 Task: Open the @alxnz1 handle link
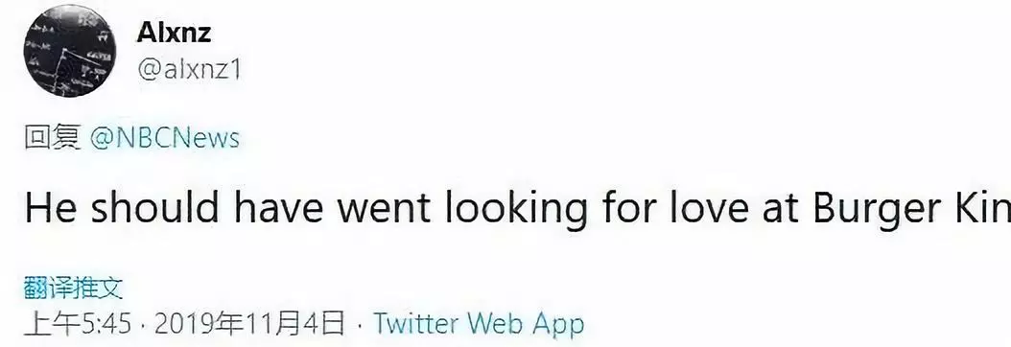pos(188,70)
